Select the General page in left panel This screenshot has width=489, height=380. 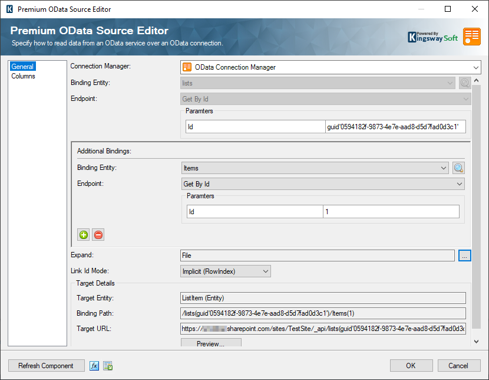click(23, 67)
